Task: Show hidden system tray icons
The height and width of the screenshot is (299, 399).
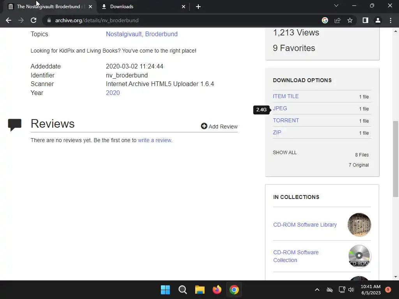Action: [317, 290]
